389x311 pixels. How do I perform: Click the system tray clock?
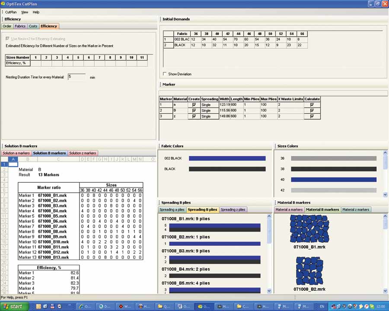click(x=380, y=307)
